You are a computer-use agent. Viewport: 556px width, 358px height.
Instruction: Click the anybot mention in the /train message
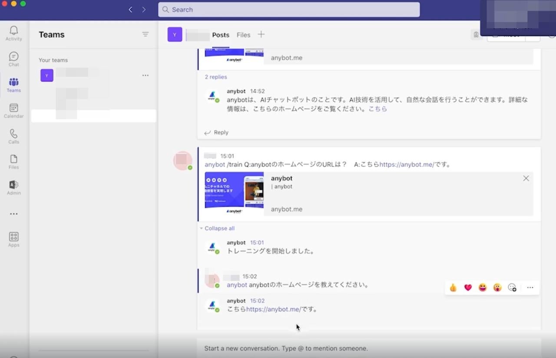pos(215,165)
